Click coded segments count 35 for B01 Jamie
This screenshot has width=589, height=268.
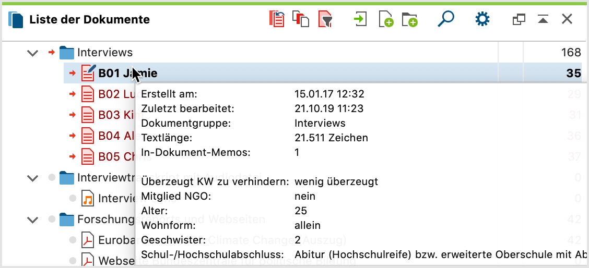tap(574, 73)
